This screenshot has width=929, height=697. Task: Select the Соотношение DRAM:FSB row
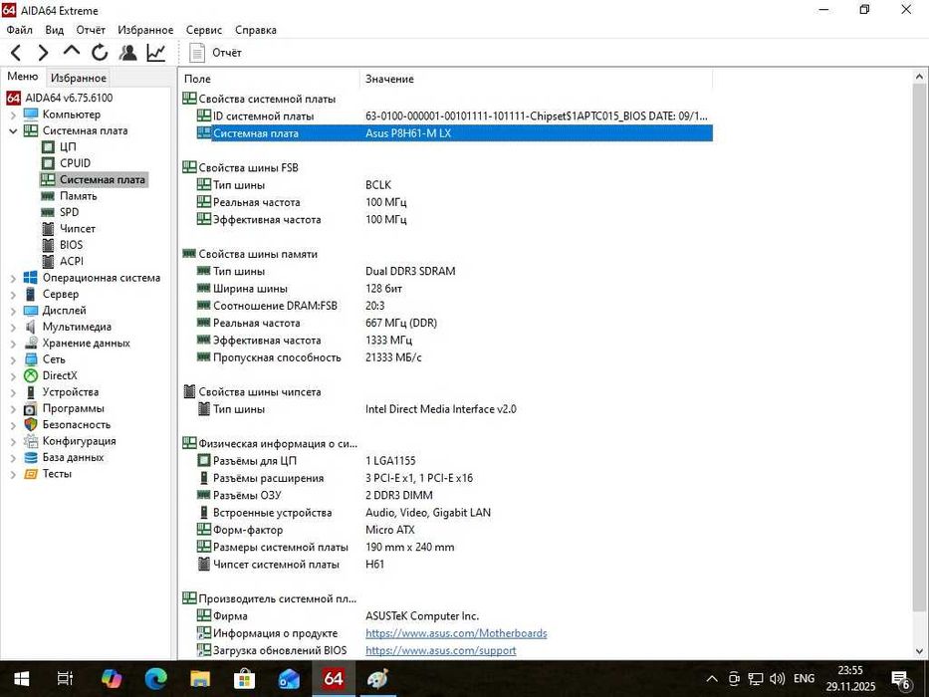[447, 306]
